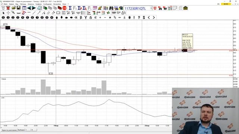Open the Таблицы menu

click(x=23, y=4)
